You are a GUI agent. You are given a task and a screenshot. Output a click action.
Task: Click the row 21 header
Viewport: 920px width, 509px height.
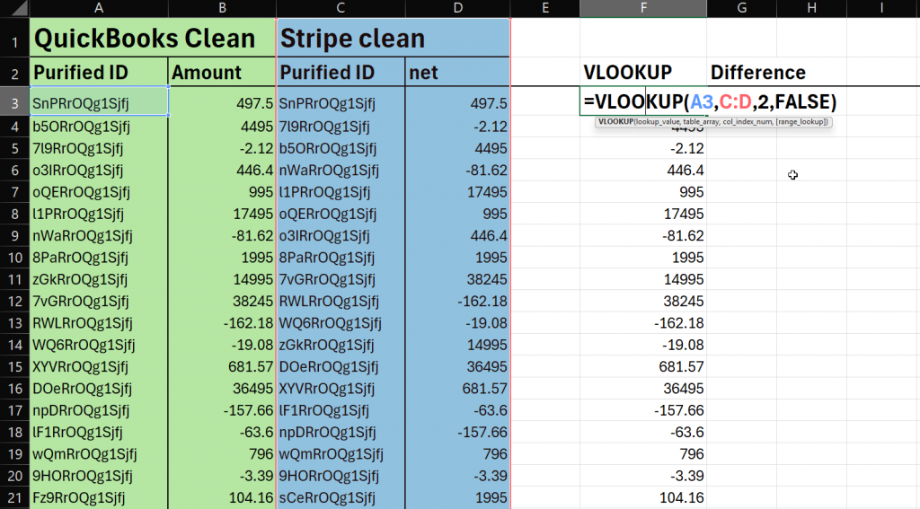click(14, 496)
